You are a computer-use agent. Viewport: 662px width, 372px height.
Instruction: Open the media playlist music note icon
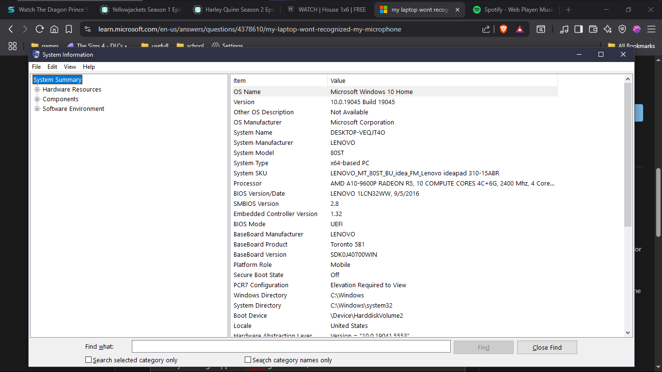(564, 29)
